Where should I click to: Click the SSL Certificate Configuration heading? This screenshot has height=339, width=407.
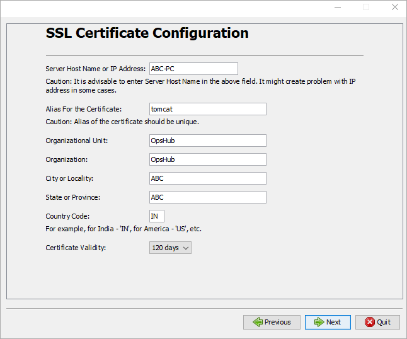pyautogui.click(x=147, y=33)
